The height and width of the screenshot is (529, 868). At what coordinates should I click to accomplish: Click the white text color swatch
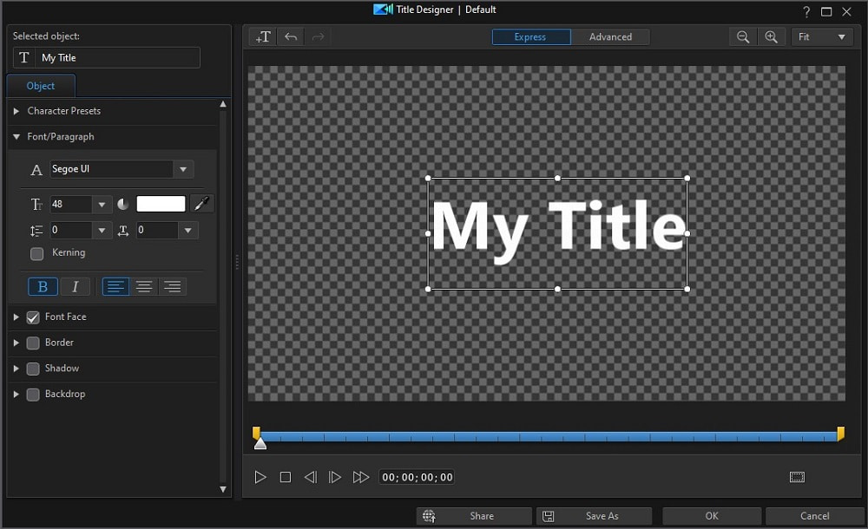161,203
